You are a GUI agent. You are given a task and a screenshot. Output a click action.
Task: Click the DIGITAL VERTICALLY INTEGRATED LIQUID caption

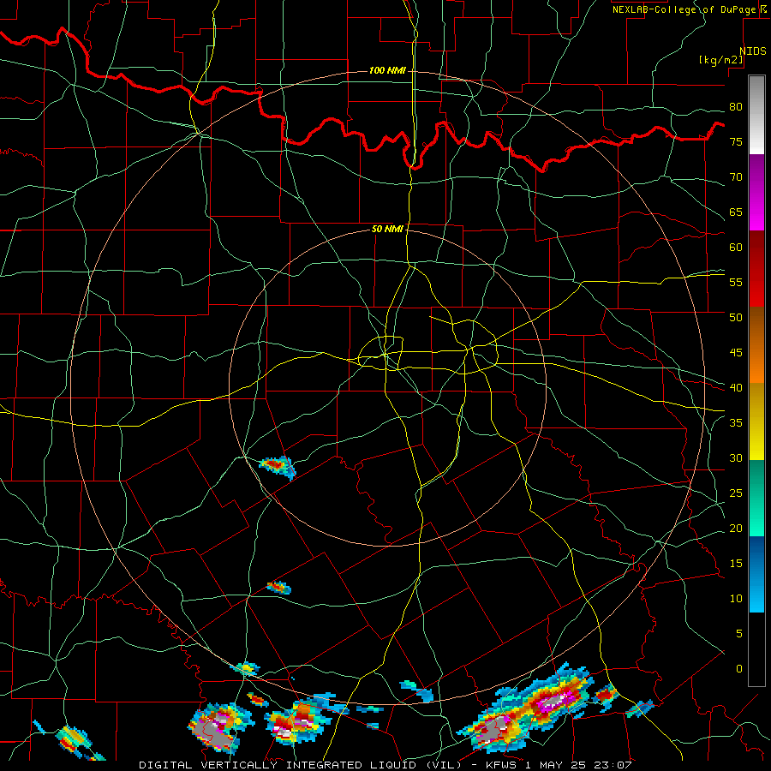coord(300,765)
